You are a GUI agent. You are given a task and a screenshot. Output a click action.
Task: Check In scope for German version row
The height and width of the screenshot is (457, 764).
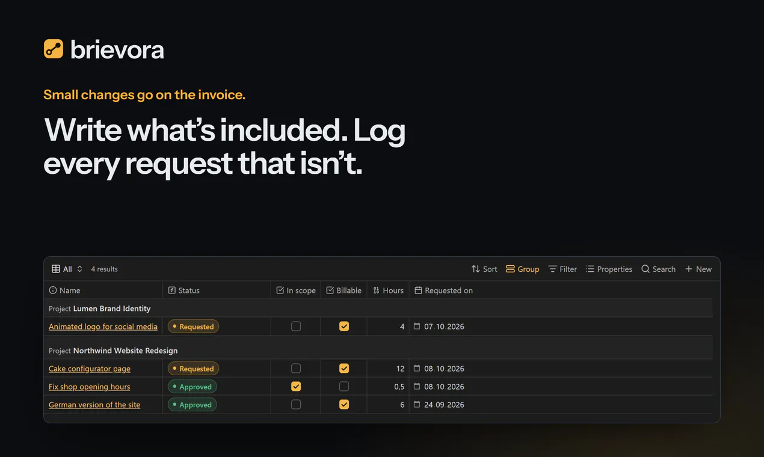coord(296,405)
